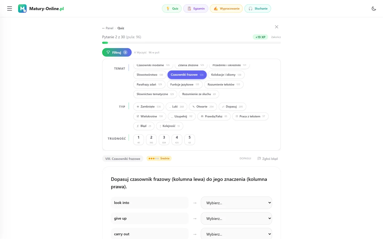Open the hamburger side menu
Screen dimensions: 383x239
[x=10, y=8]
